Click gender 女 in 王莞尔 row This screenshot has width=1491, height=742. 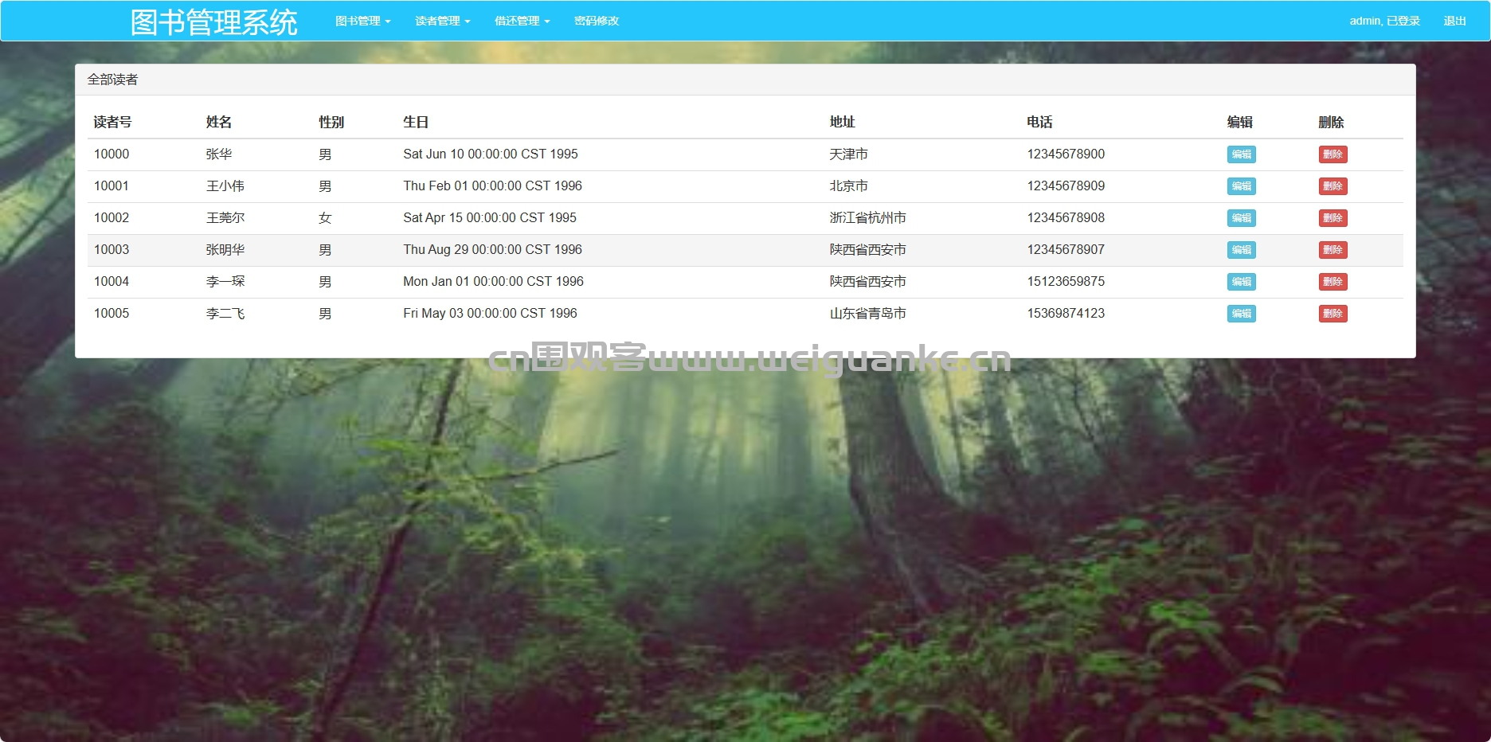[325, 218]
